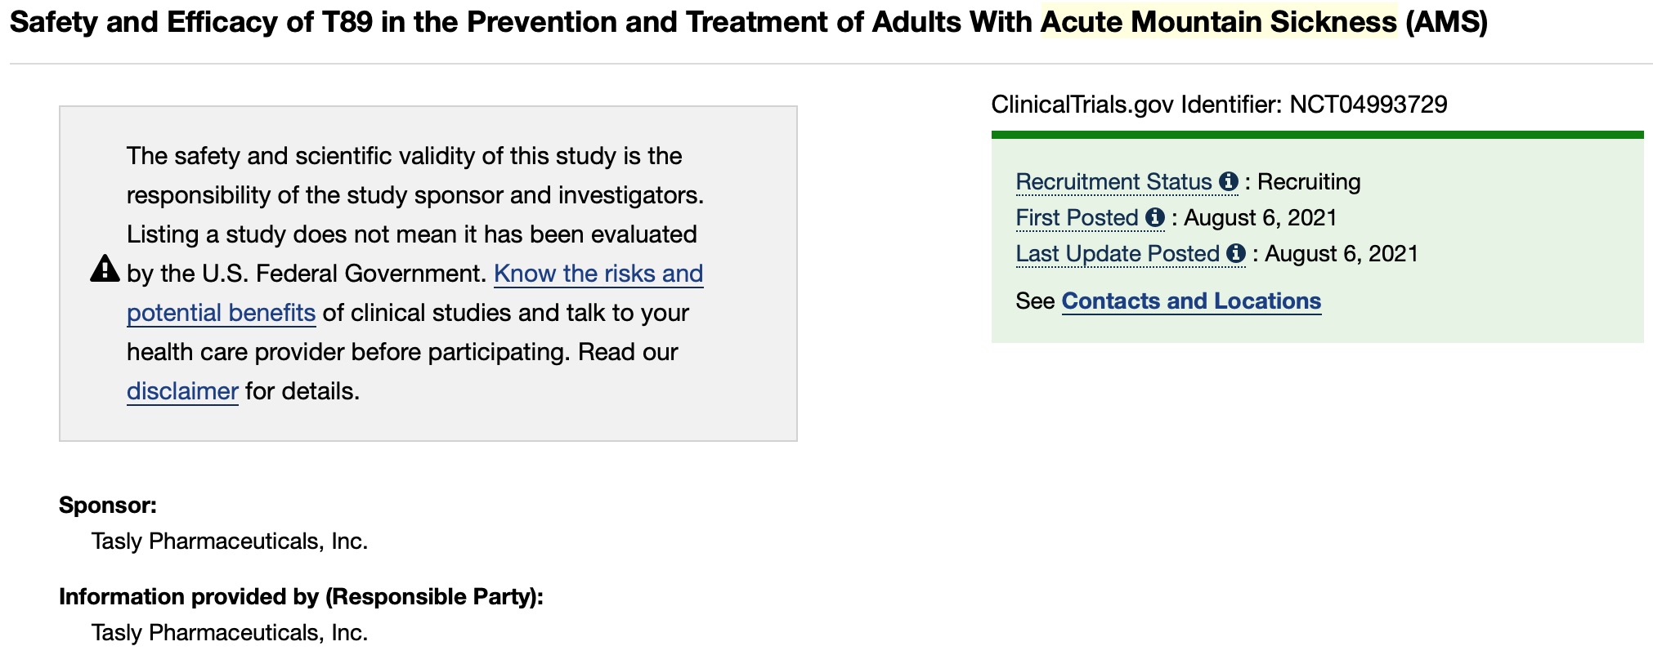Click the info icon next to First Posted

click(1154, 218)
